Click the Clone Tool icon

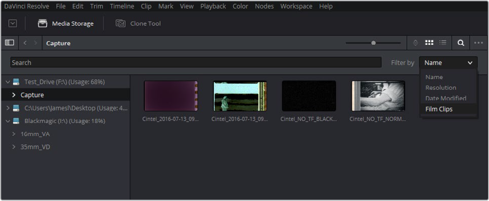click(x=121, y=24)
